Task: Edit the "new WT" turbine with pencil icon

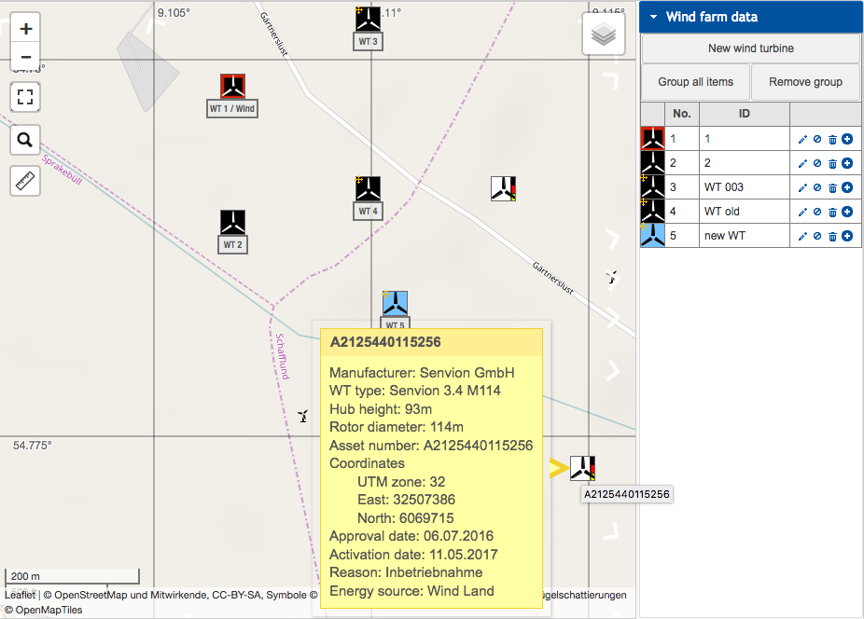Action: point(802,236)
